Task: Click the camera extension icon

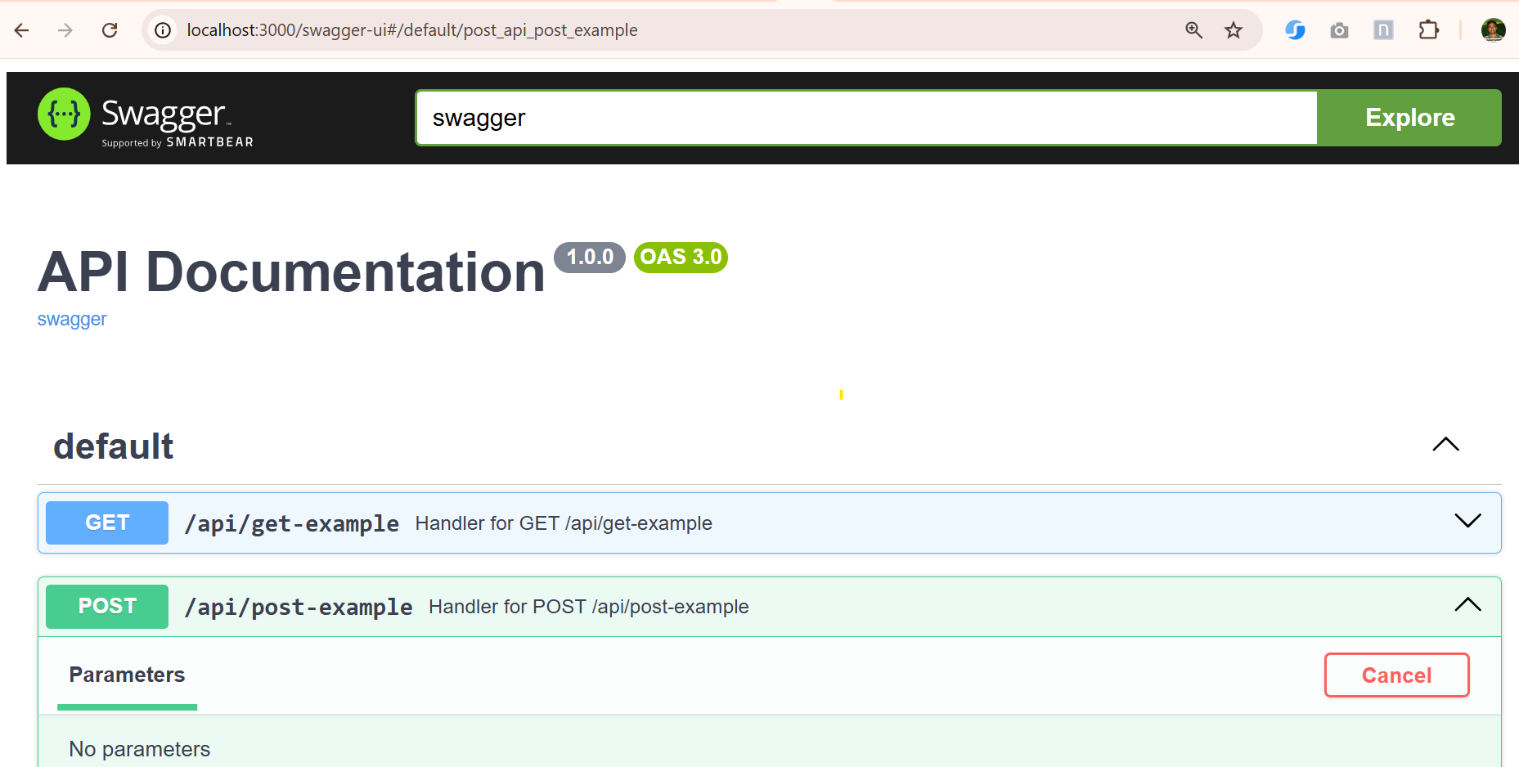Action: (x=1339, y=29)
